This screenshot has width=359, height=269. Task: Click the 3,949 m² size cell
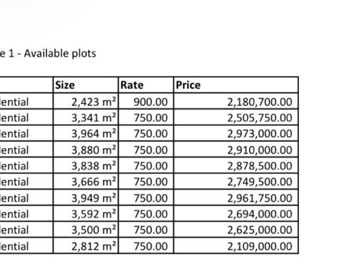94,198
